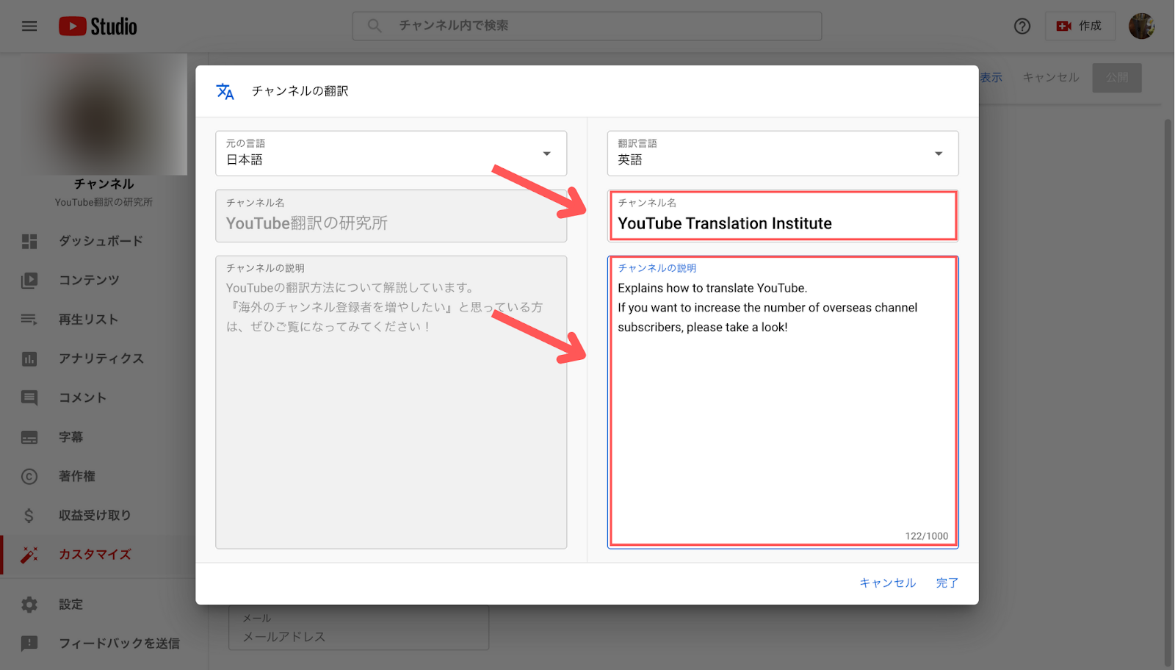Click the subtitles icon

click(x=29, y=437)
